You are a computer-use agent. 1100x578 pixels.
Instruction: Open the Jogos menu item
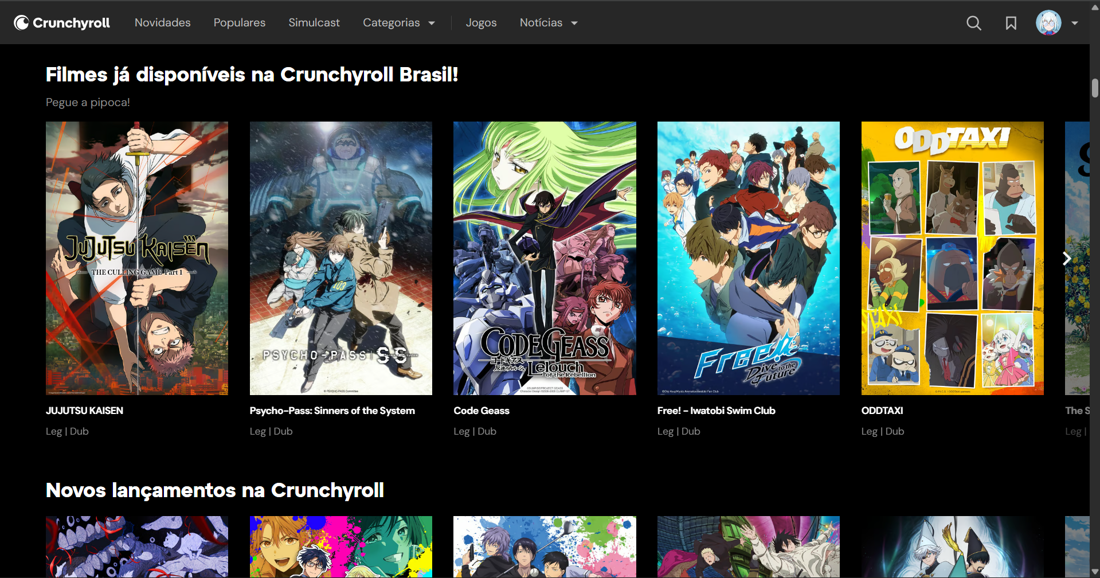(481, 22)
